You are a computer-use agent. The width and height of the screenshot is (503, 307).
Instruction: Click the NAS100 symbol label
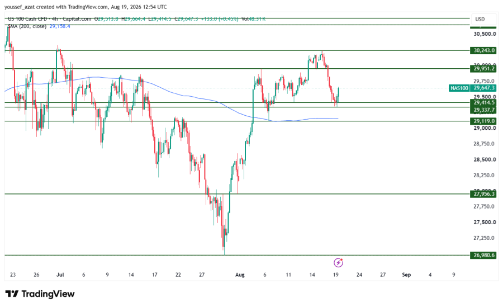click(459, 88)
